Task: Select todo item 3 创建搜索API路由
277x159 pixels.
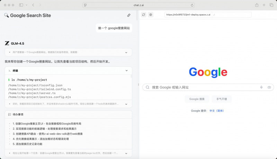Action: 47,134
